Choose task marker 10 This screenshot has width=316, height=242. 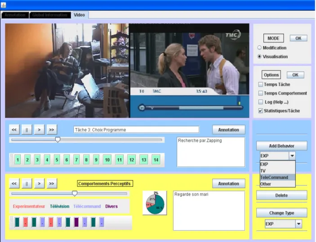click(107, 160)
